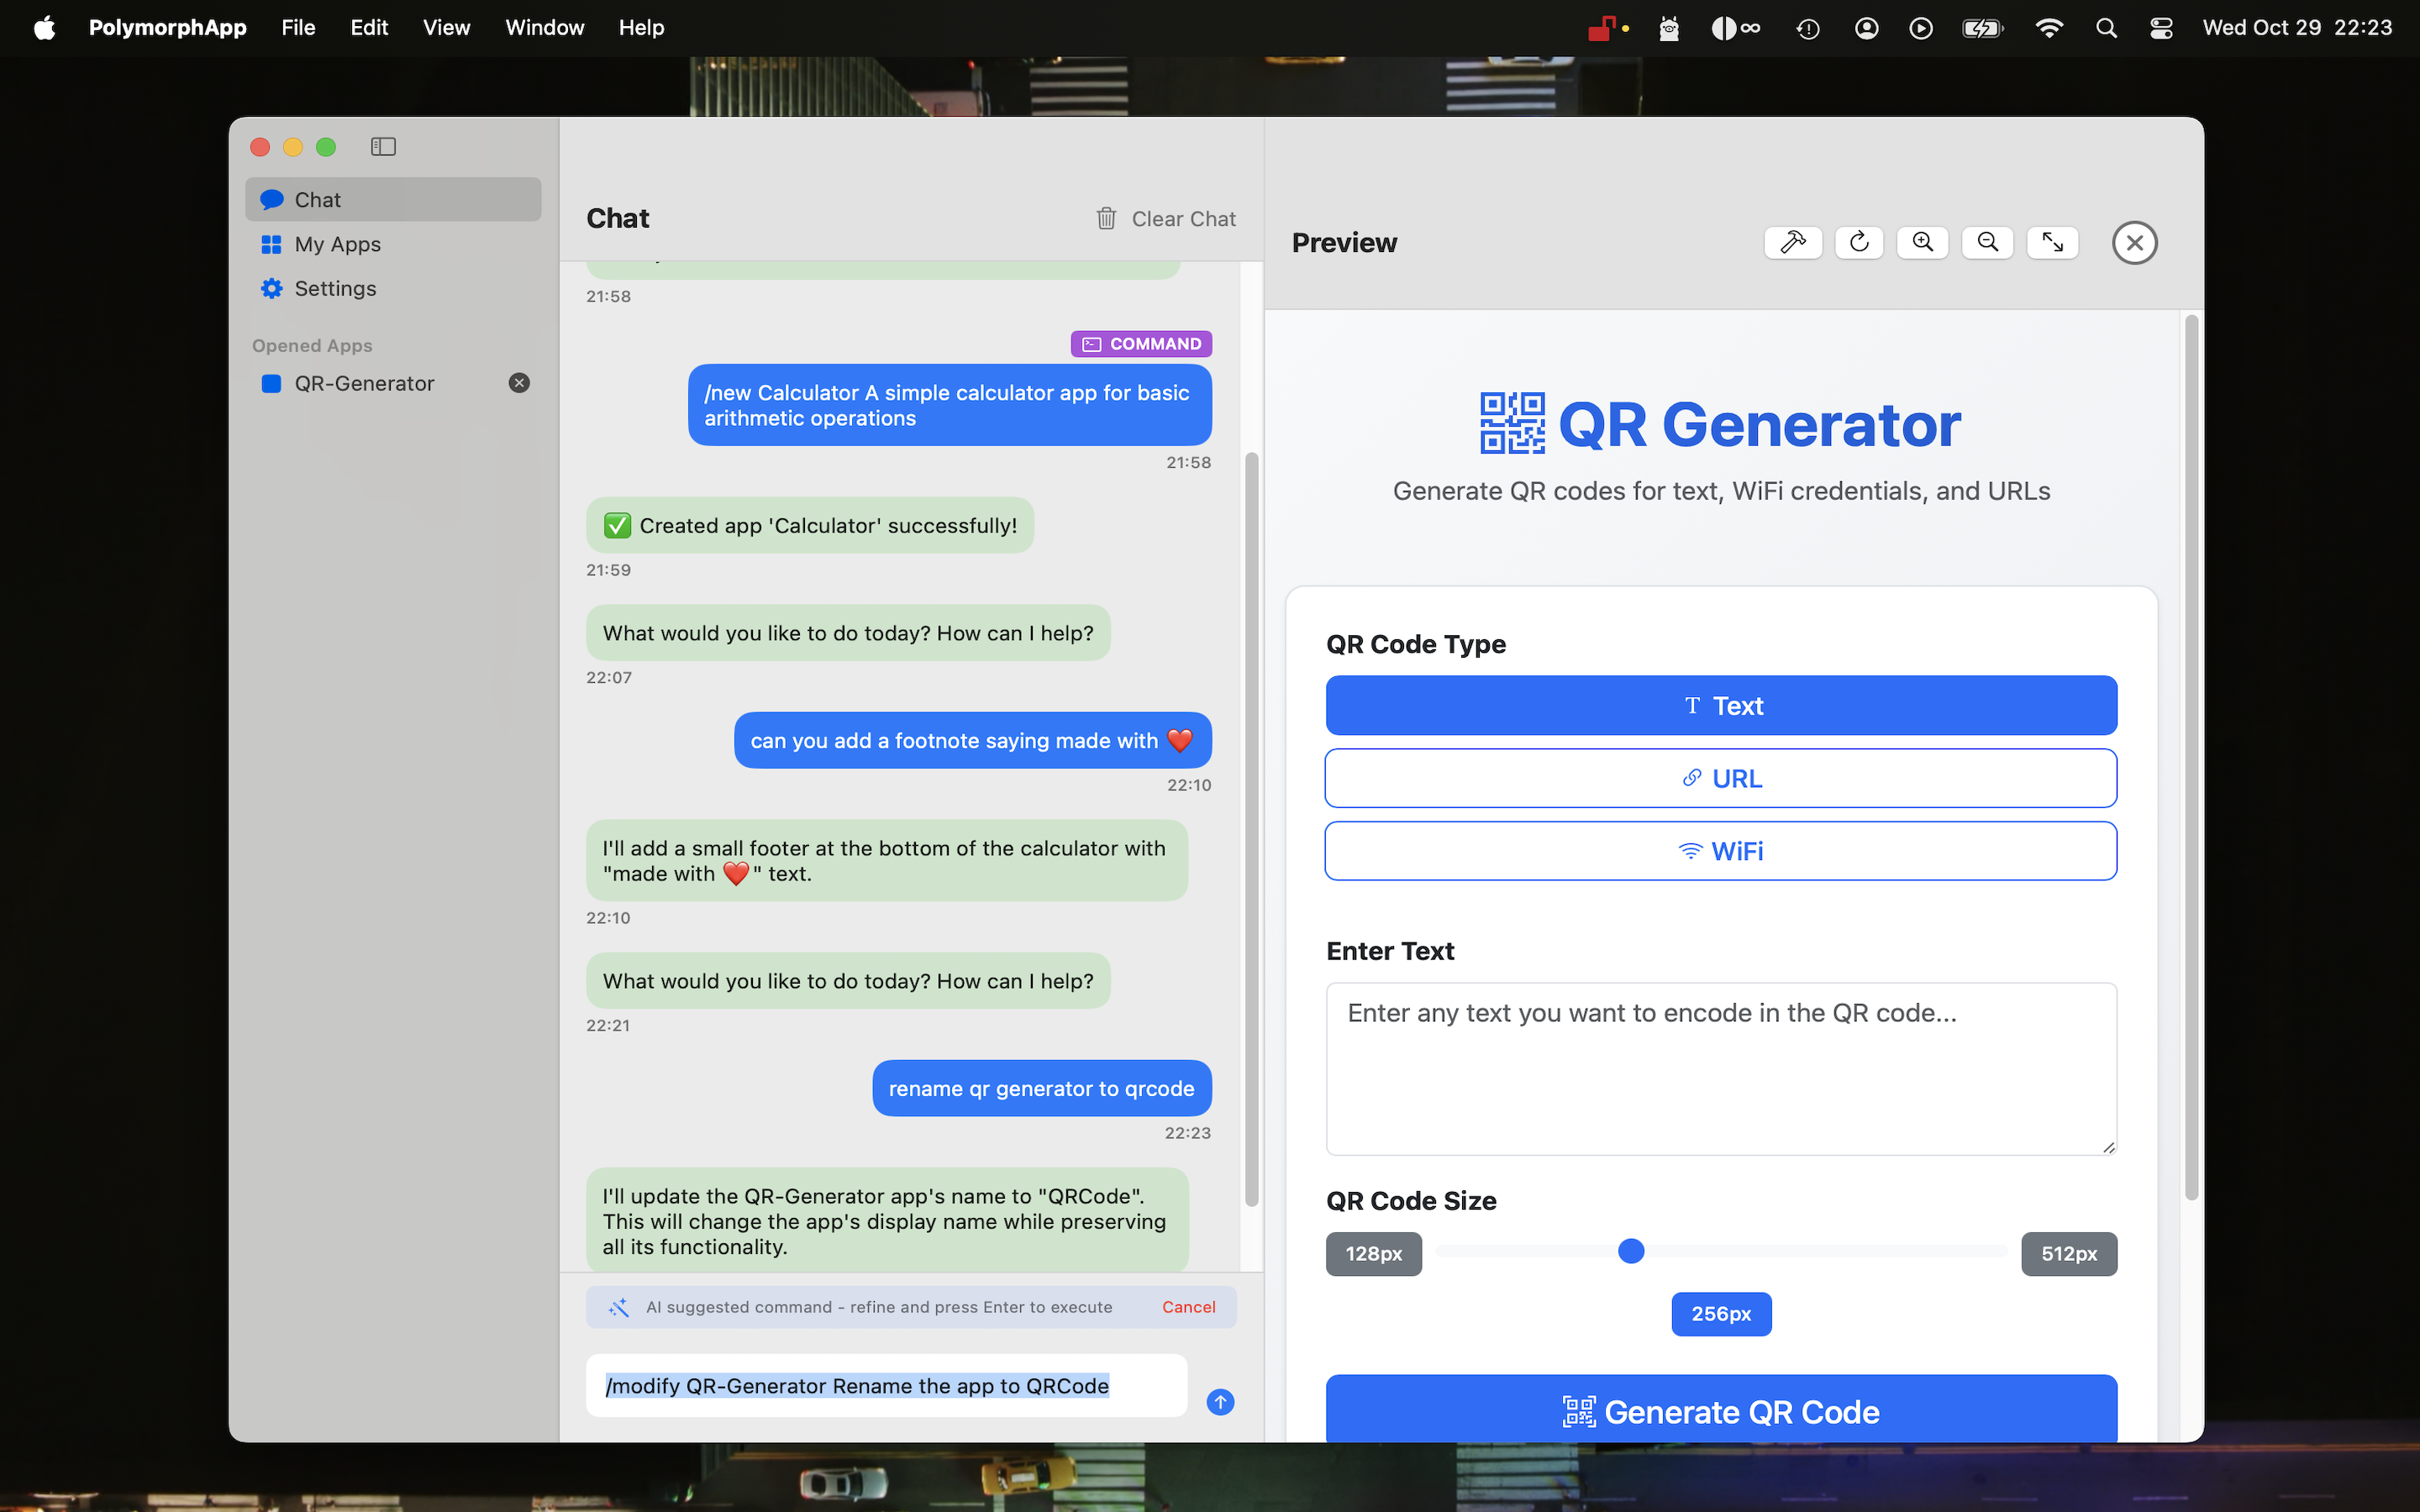The image size is (2420, 1512).
Task: Toggle the sidebar visibility
Action: tap(383, 146)
